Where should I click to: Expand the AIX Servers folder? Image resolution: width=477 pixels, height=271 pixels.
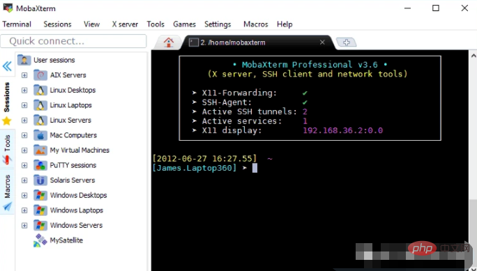pyautogui.click(x=24, y=75)
